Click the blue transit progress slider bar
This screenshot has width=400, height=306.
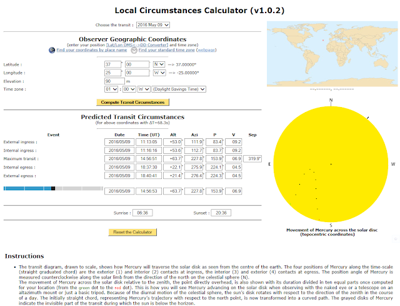[53, 188]
